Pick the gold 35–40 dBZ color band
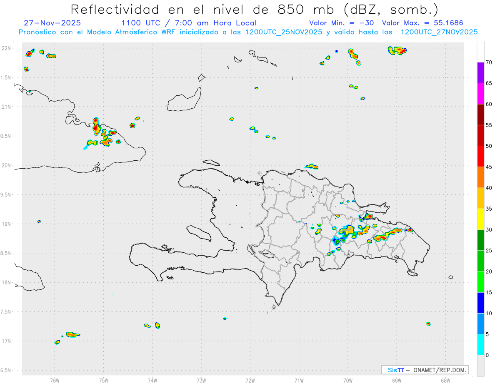The width and height of the screenshot is (500, 386). pyautogui.click(x=480, y=198)
